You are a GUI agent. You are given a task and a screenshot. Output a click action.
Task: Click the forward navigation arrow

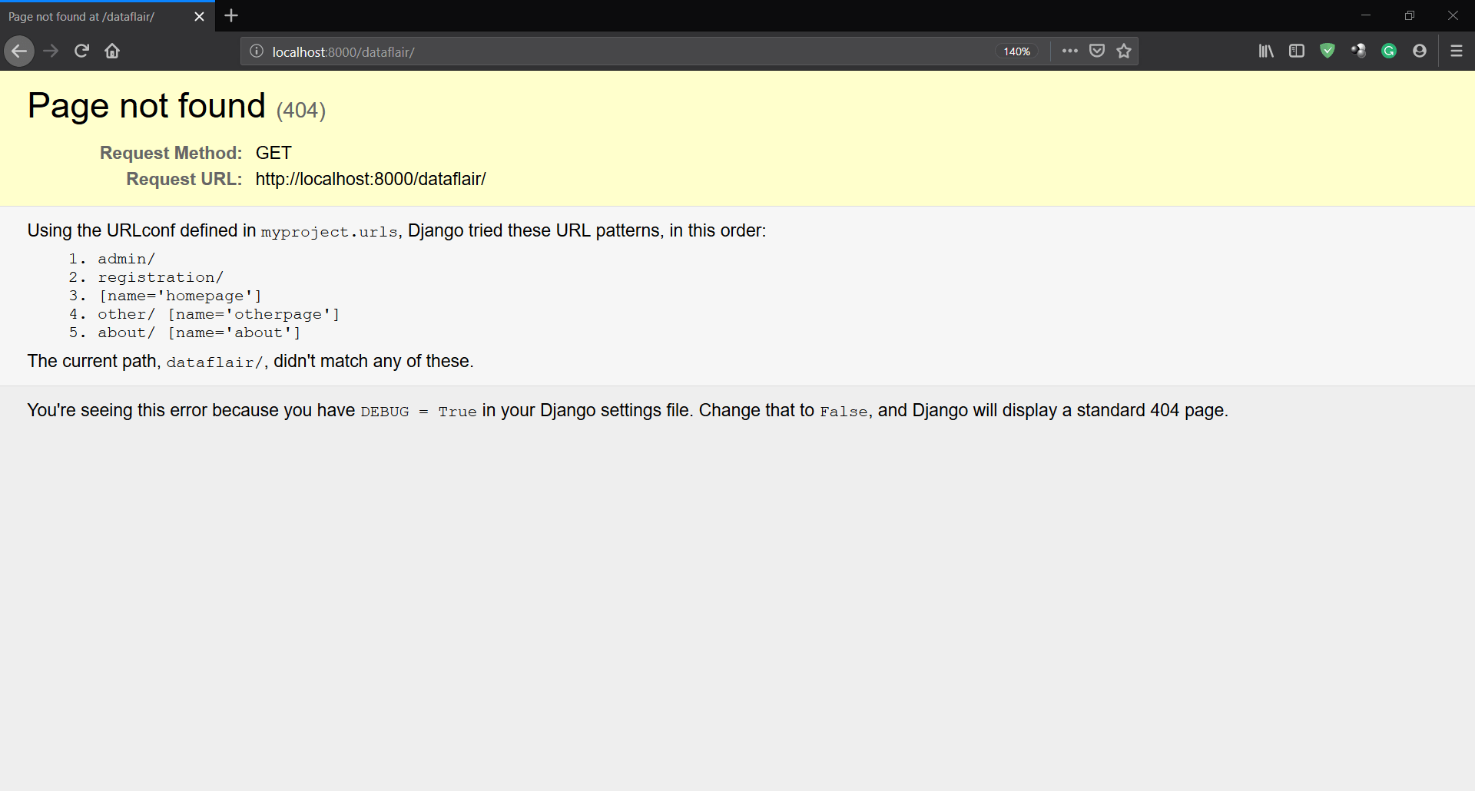(51, 51)
